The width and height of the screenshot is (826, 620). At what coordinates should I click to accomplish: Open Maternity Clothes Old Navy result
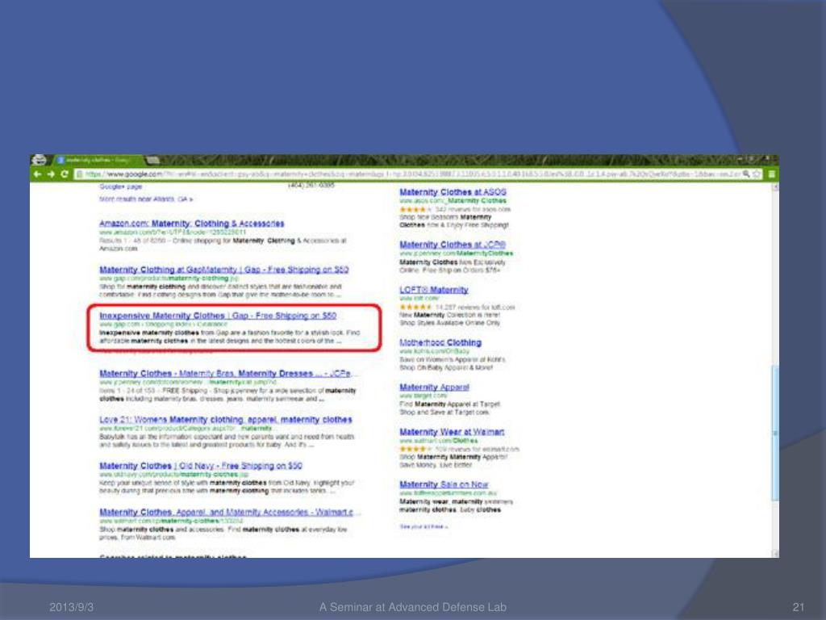click(201, 466)
